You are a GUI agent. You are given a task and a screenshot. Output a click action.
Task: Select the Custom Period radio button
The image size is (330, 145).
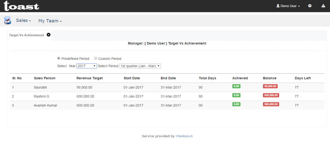[96, 58]
